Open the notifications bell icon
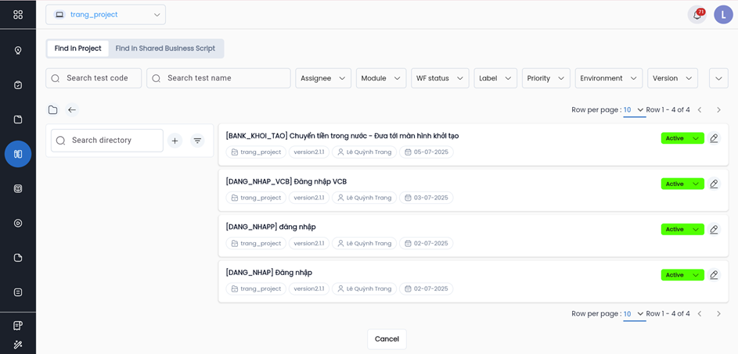Image resolution: width=738 pixels, height=354 pixels. [x=697, y=15]
